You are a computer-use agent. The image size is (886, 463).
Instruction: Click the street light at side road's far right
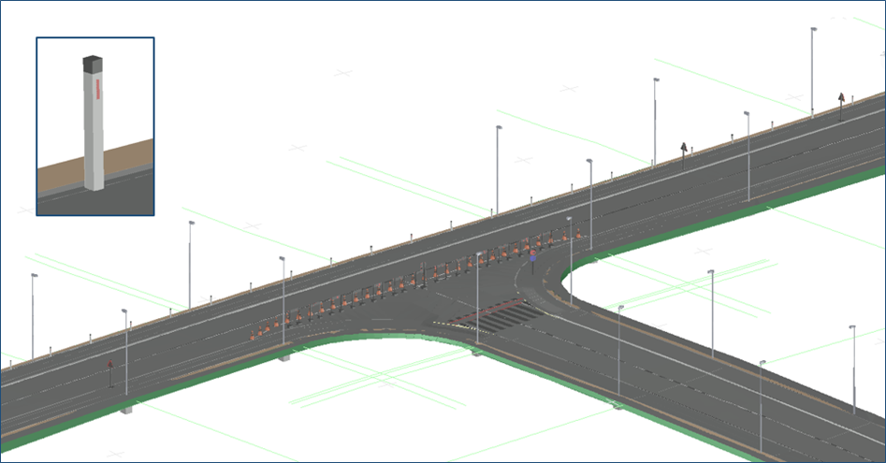[852, 369]
